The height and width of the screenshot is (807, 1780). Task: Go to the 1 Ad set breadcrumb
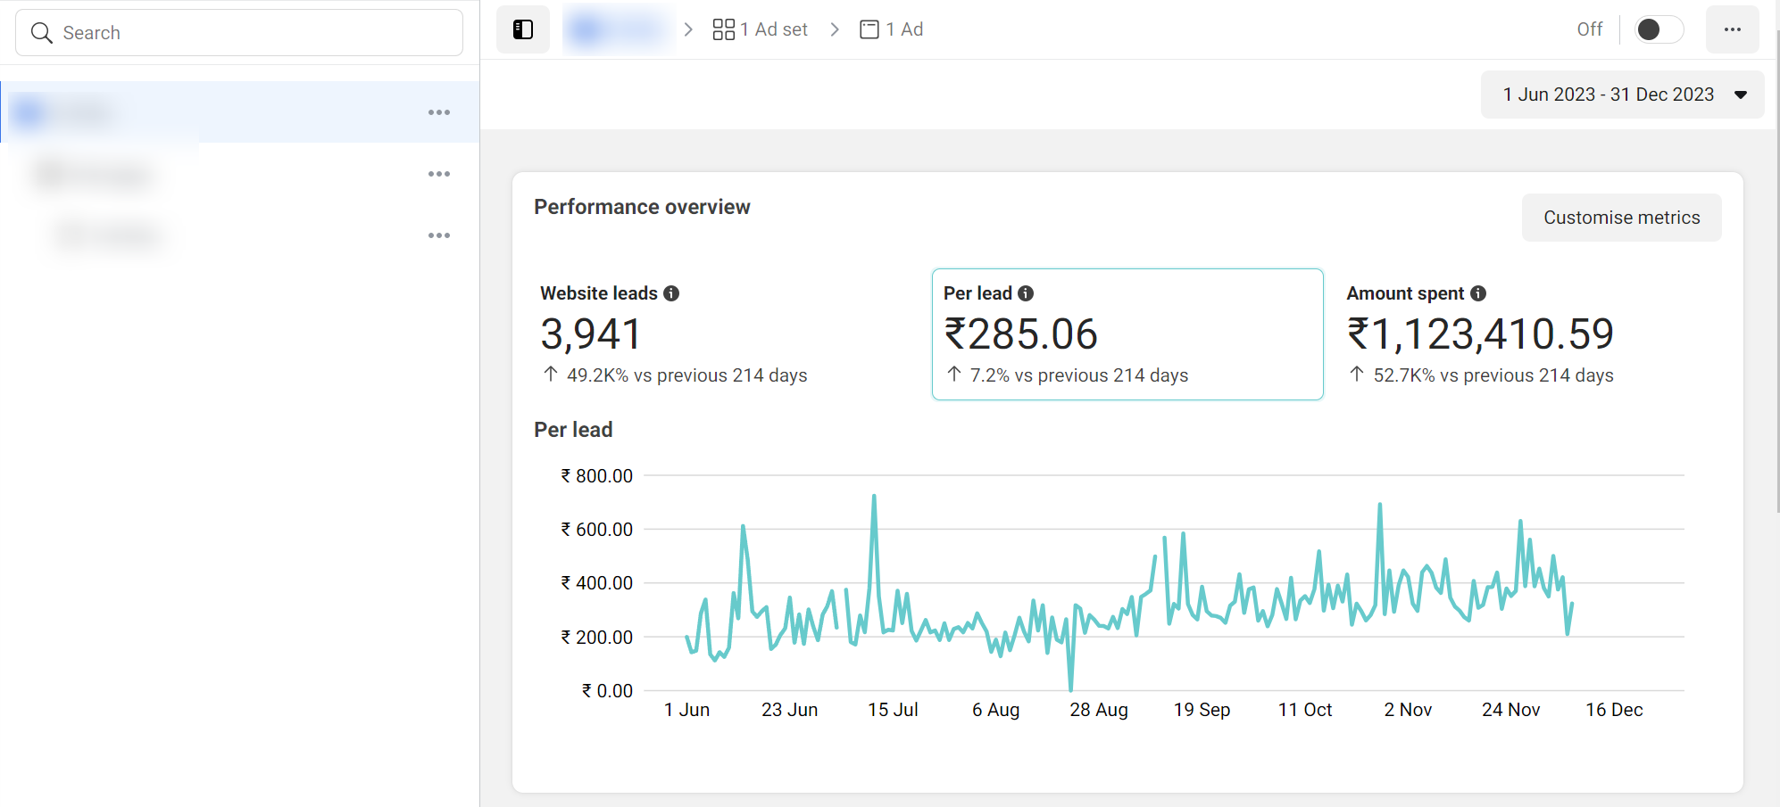(761, 29)
